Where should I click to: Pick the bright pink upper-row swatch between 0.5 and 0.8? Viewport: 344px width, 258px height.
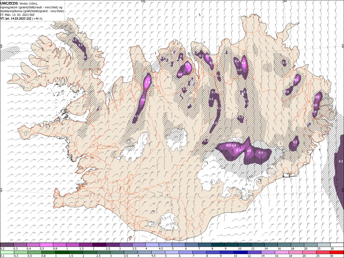tap(46, 245)
